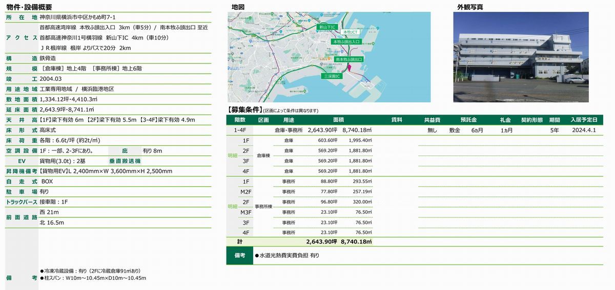615x290 pixels.
Task: Click the 冷凍冷蔵設備 remark line
Action: 90,271
